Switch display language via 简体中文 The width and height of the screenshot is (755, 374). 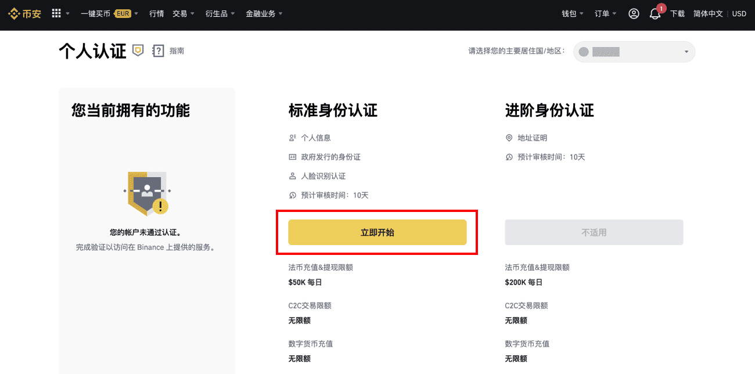(x=707, y=13)
